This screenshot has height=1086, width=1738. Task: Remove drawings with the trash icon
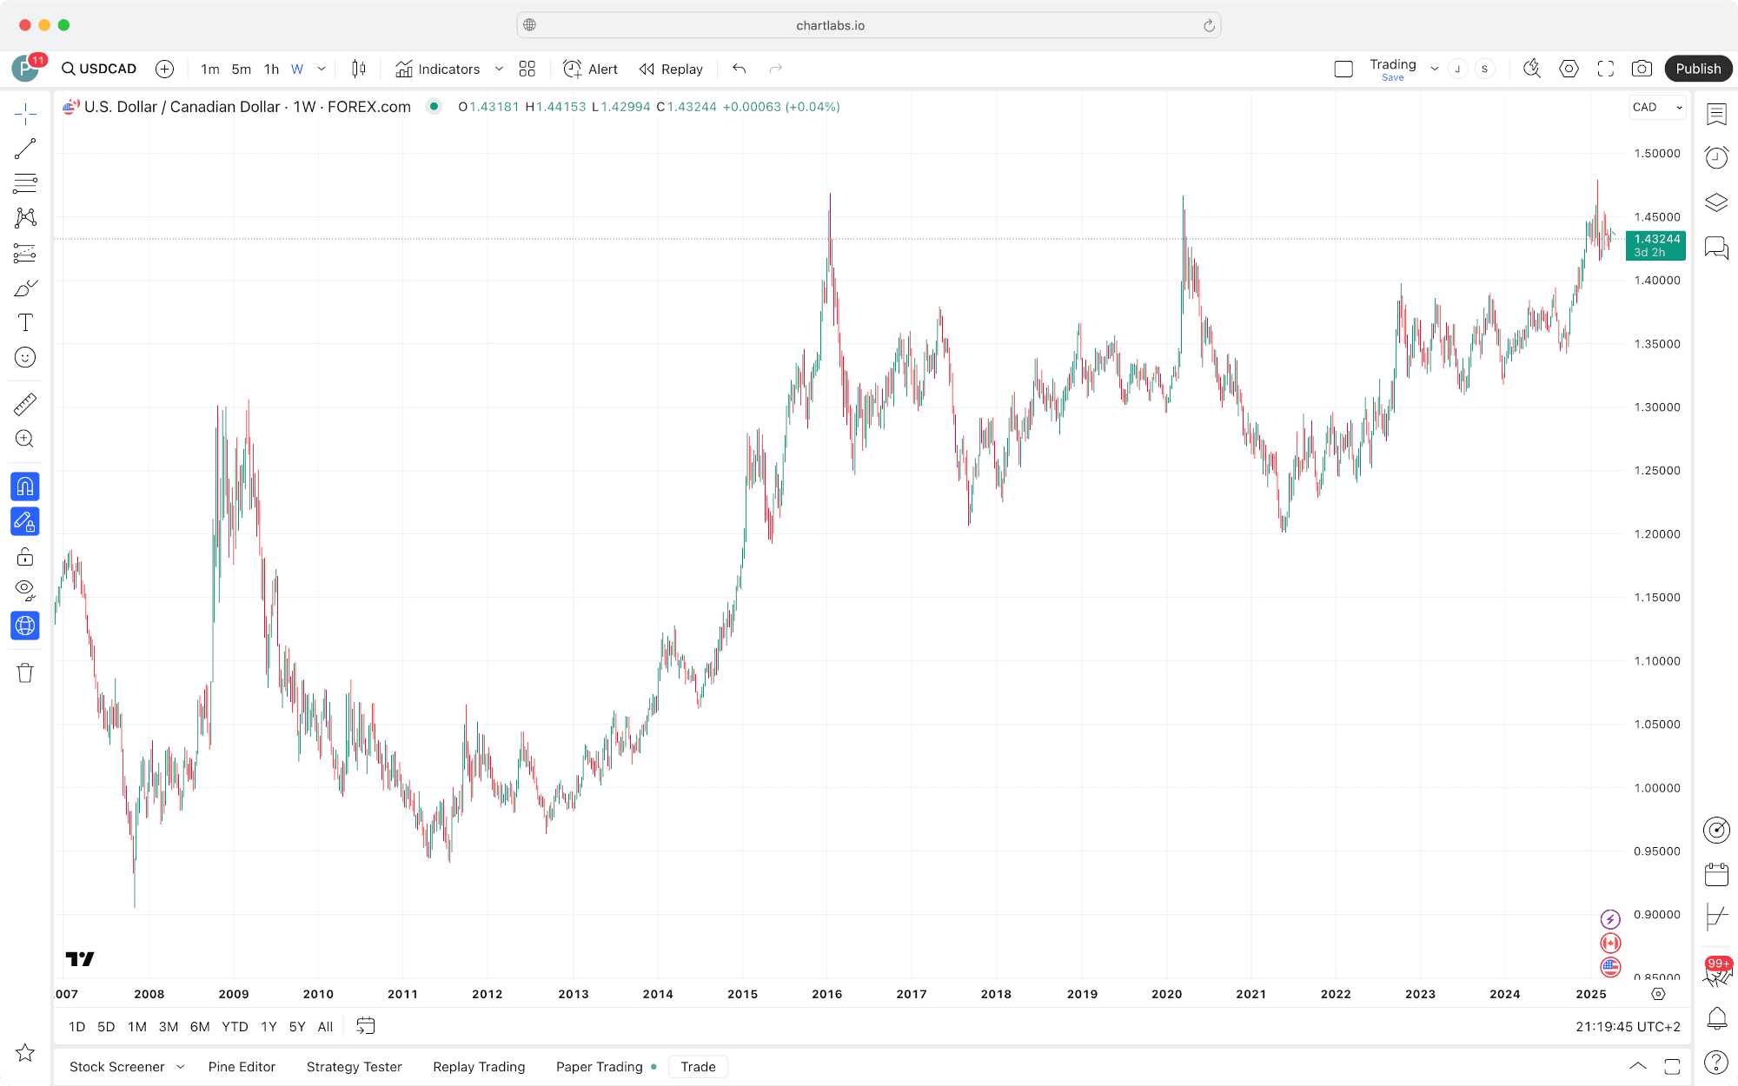[x=25, y=672]
